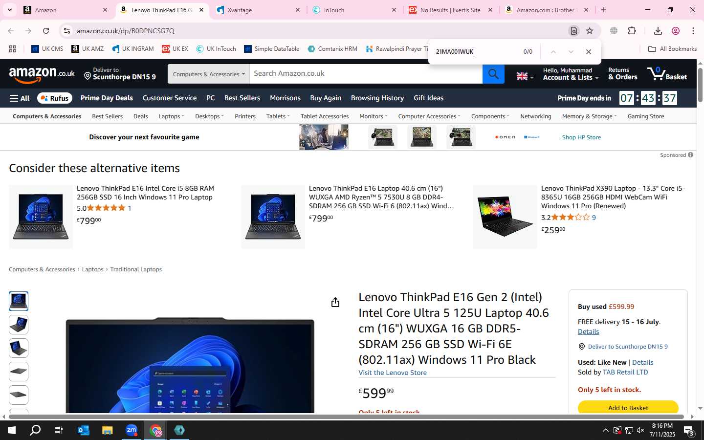The height and width of the screenshot is (440, 704).
Task: Select Prime Day Deals in nav bar
Action: point(107,98)
